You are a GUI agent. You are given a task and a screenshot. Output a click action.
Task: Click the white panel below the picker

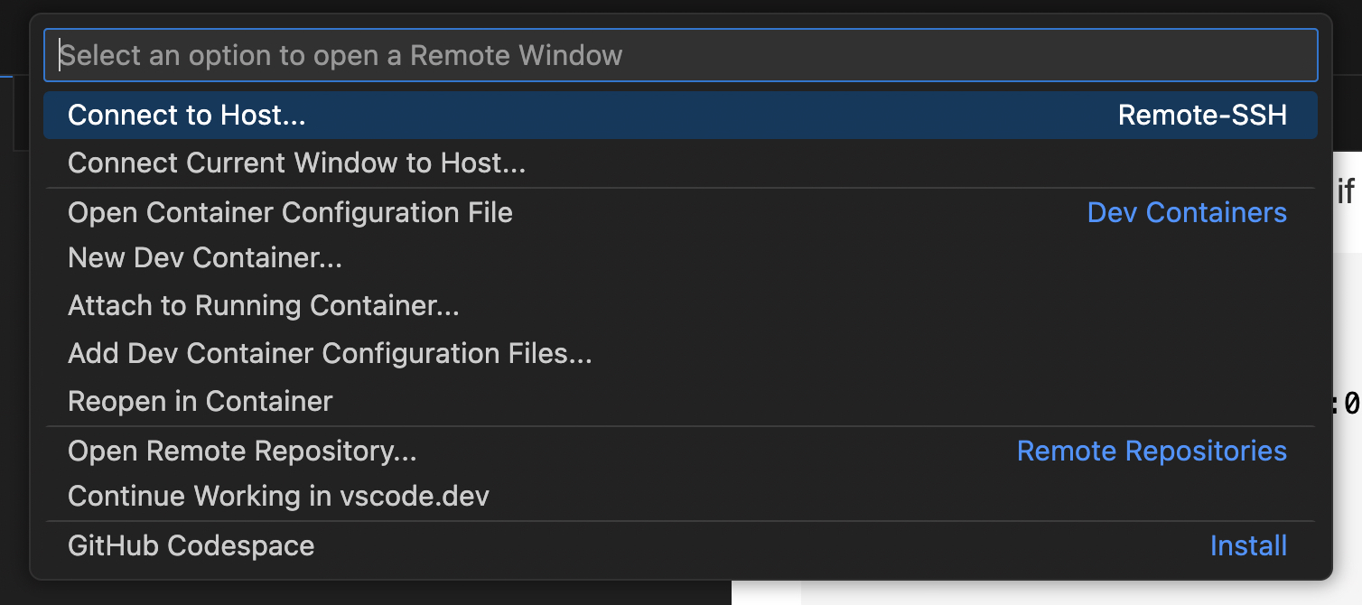(1039, 593)
